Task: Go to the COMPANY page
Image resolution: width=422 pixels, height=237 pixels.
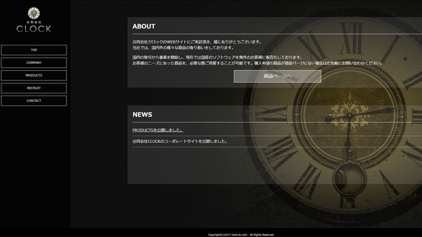Action: [34, 63]
